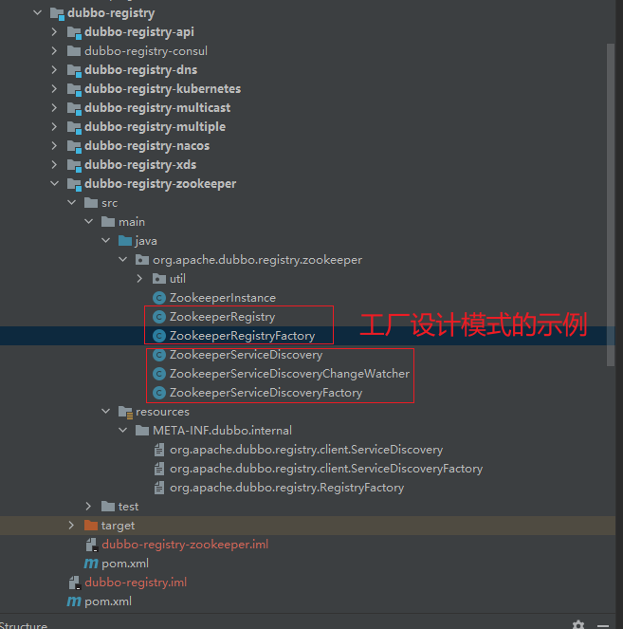The height and width of the screenshot is (629, 623).
Task: Click the ZookeeperRegistryFactory class icon
Action: (159, 336)
